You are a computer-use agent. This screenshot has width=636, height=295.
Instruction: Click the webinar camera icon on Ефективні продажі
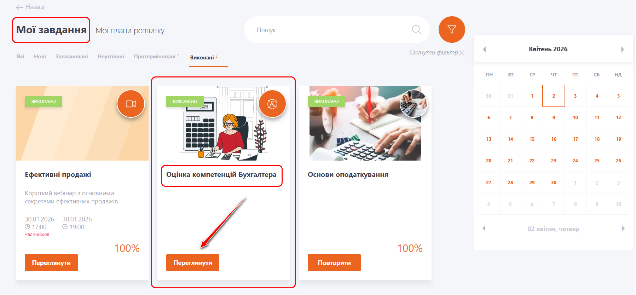(x=131, y=104)
